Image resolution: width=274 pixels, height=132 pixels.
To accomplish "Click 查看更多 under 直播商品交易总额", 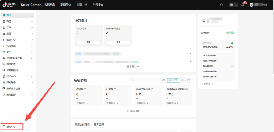I will click(x=172, y=103).
